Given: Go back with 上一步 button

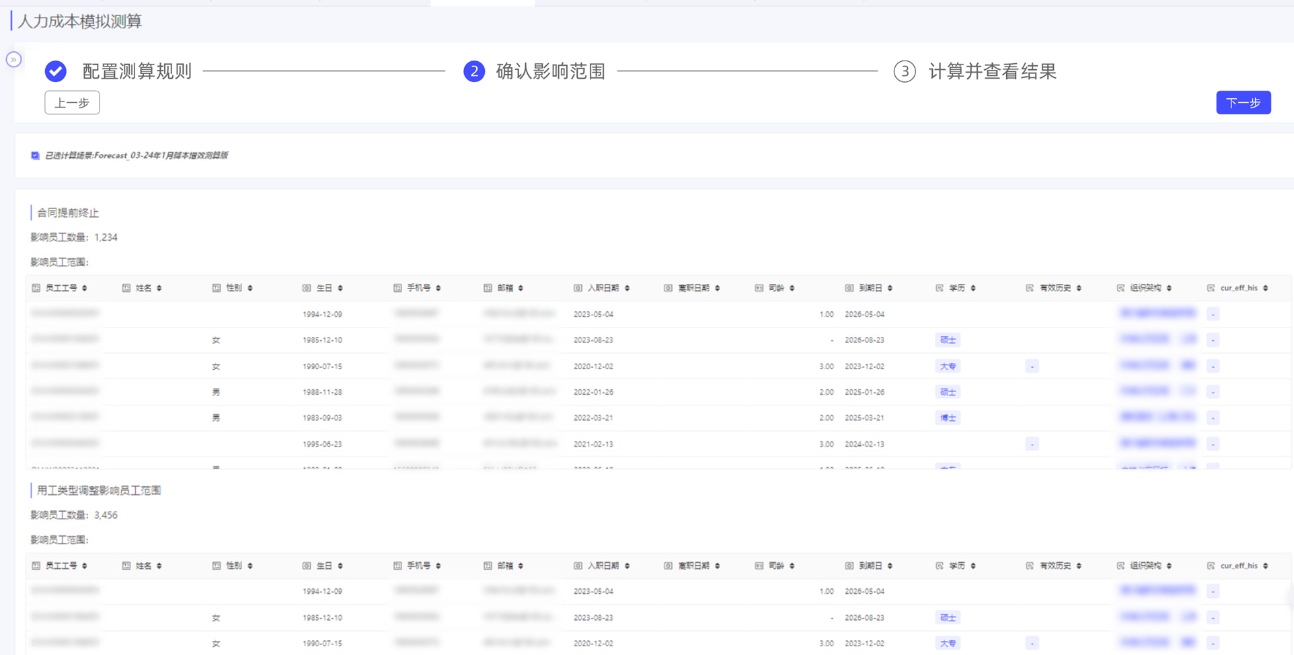Looking at the screenshot, I should [72, 103].
